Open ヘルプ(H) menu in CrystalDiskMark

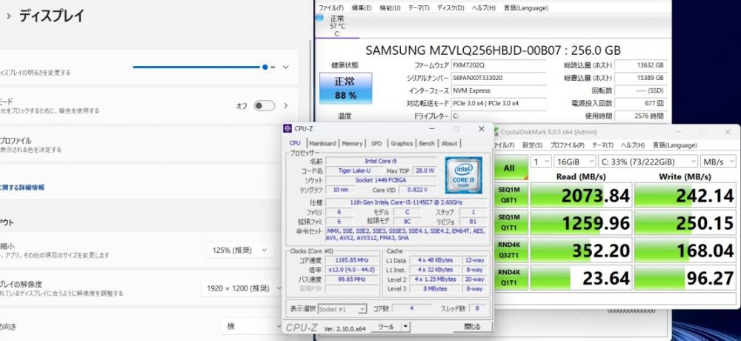(x=633, y=145)
